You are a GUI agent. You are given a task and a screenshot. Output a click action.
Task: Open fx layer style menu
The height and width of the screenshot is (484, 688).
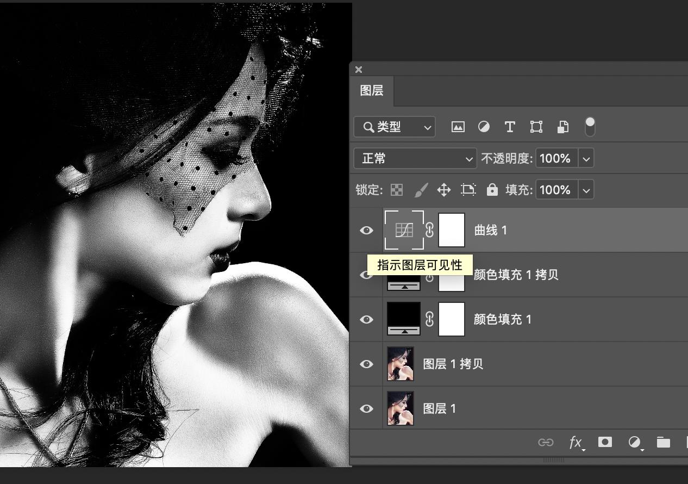pyautogui.click(x=576, y=443)
